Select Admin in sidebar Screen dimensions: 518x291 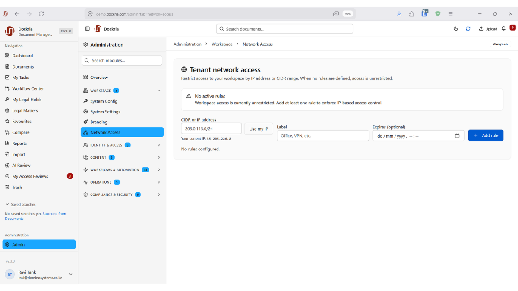click(39, 244)
